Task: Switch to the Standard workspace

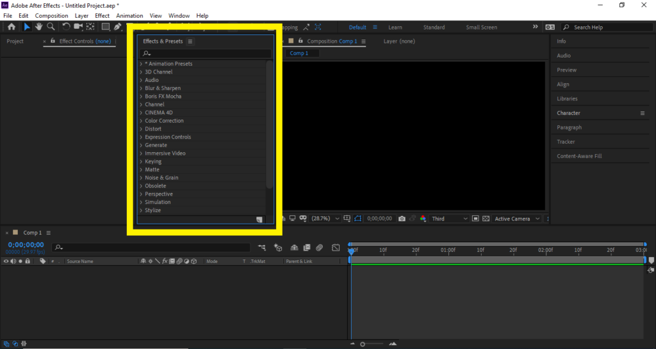Action: pyautogui.click(x=434, y=27)
